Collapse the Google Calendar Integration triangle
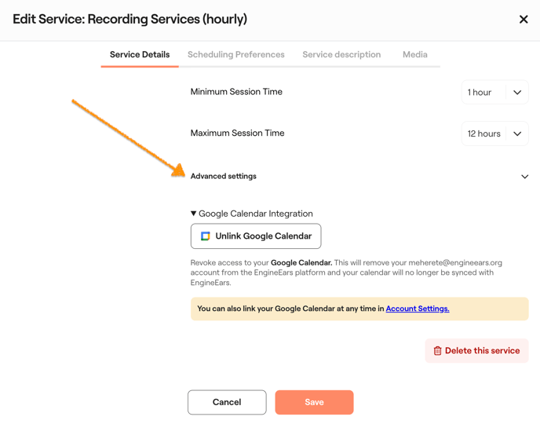 coord(194,214)
